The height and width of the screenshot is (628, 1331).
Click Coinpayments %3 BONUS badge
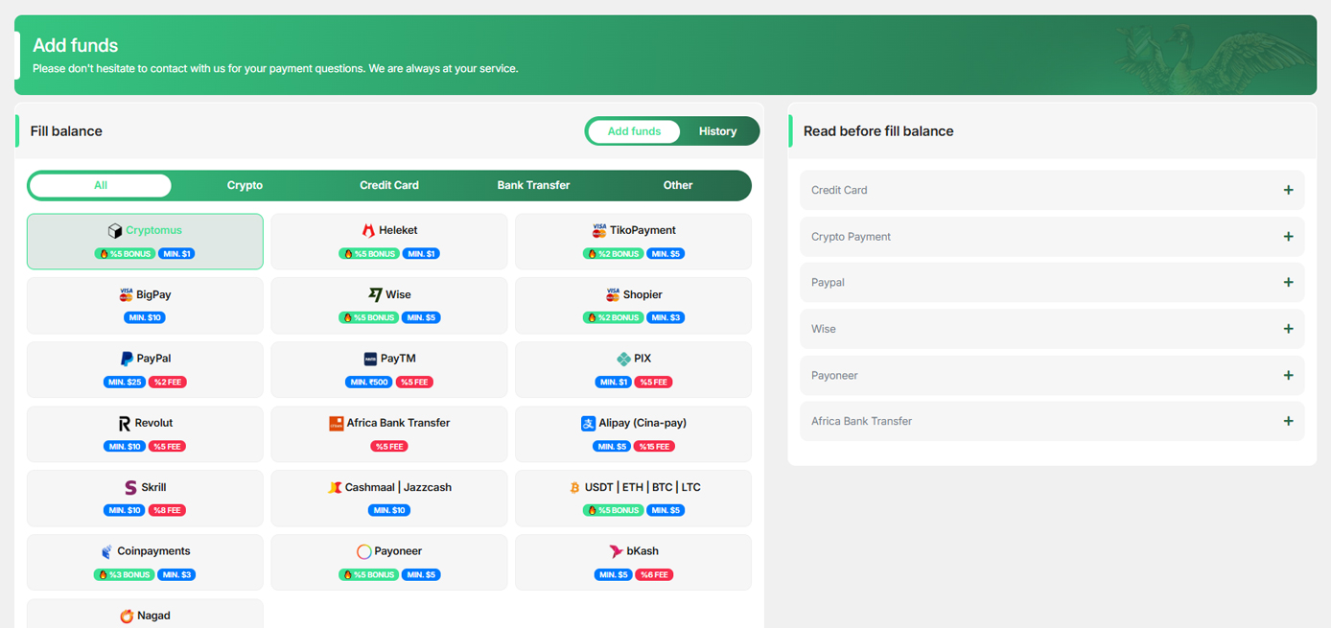tap(125, 574)
